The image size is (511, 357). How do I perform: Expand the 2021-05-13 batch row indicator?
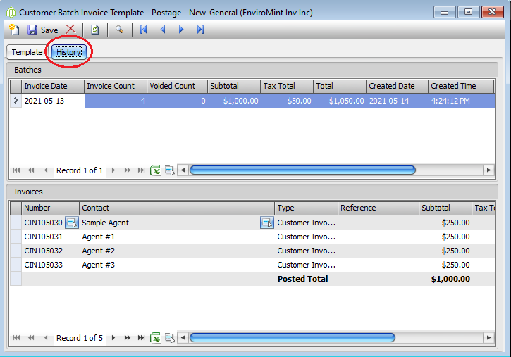pos(16,101)
